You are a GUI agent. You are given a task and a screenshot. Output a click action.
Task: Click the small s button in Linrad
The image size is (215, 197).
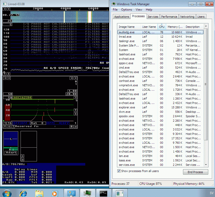[23, 156]
